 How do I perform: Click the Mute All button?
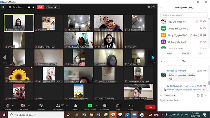tap(185, 53)
